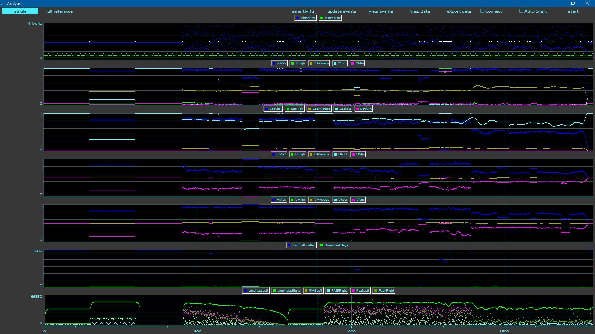Open view data
595x334 pixels.
420,11
